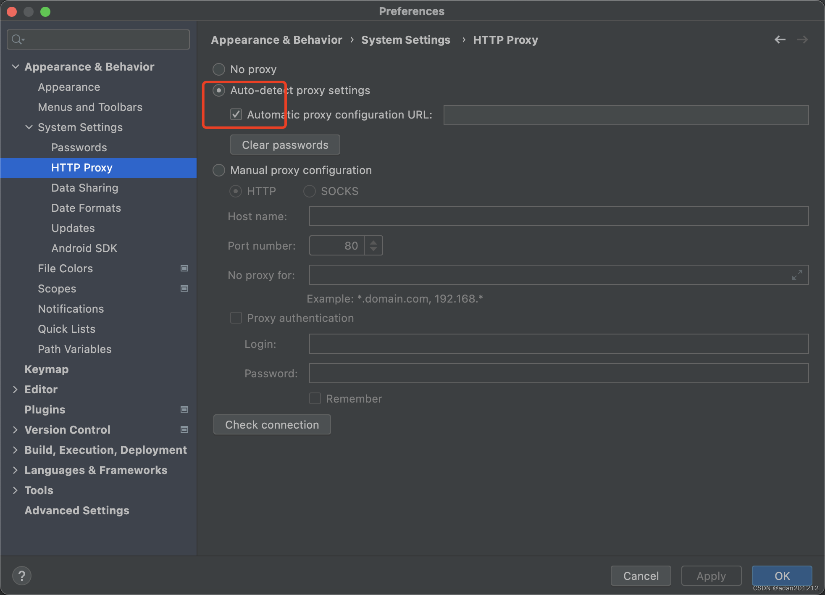Expand Languages & Frameworks section

(x=16, y=470)
